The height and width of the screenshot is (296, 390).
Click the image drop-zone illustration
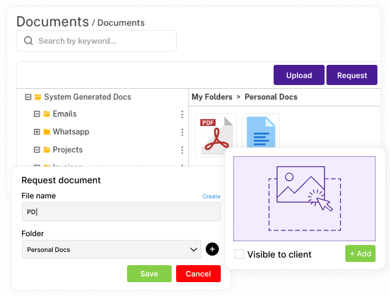pos(304,198)
